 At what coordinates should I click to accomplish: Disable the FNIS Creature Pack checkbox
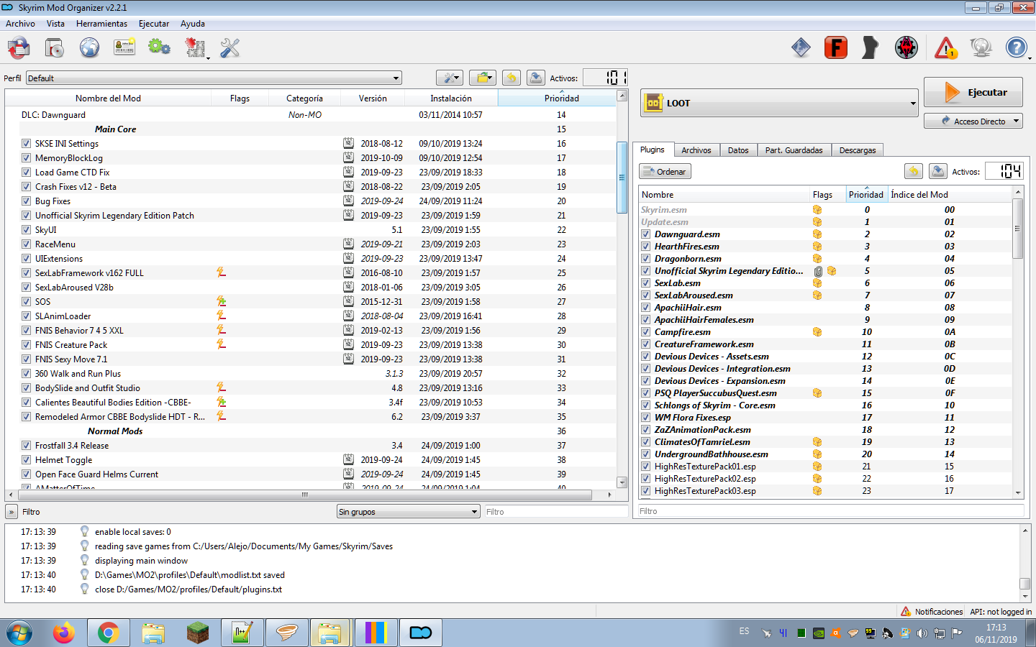(26, 345)
